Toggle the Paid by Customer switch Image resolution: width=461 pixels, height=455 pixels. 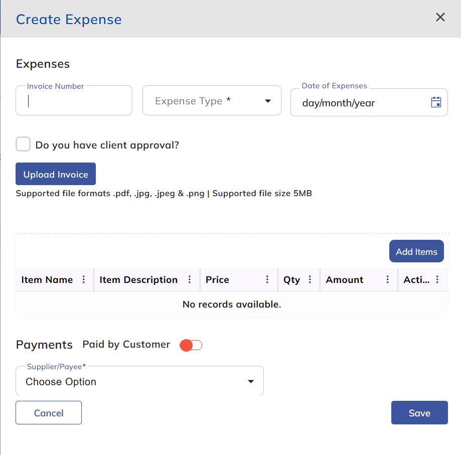pos(191,345)
